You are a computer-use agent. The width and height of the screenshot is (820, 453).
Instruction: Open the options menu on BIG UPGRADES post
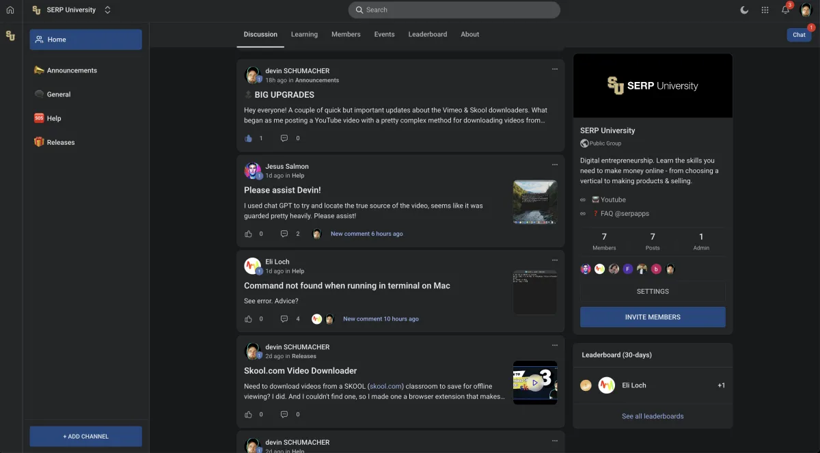pos(555,69)
